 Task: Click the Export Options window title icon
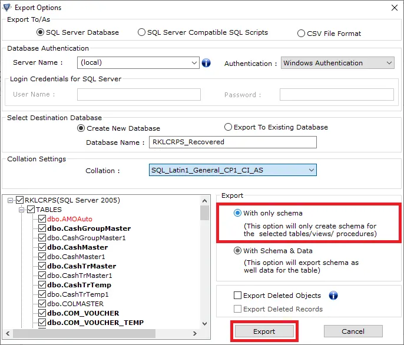pyautogui.click(x=6, y=8)
